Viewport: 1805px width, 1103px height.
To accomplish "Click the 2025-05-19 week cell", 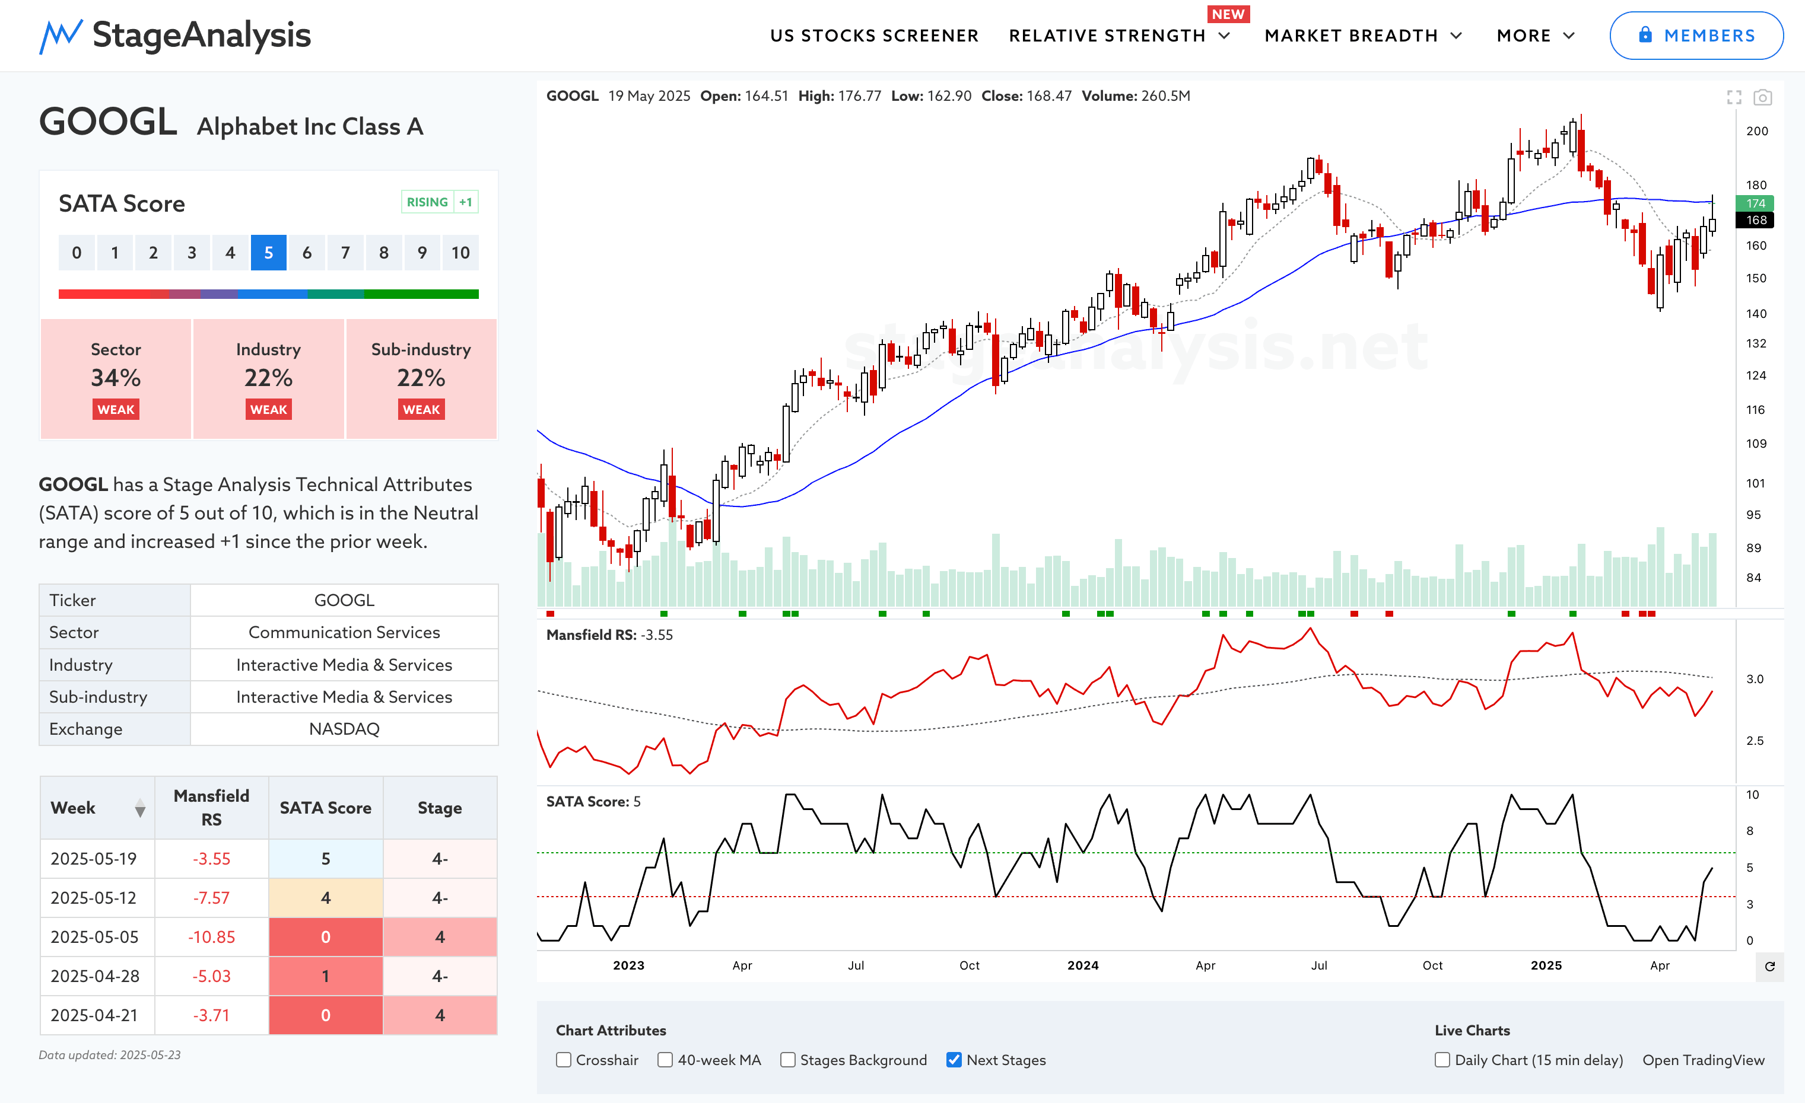I will tap(97, 859).
